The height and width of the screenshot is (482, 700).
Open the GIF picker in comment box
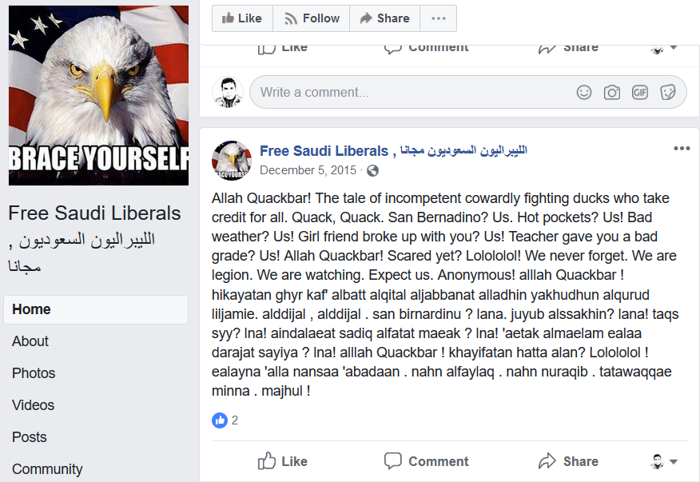tap(640, 93)
